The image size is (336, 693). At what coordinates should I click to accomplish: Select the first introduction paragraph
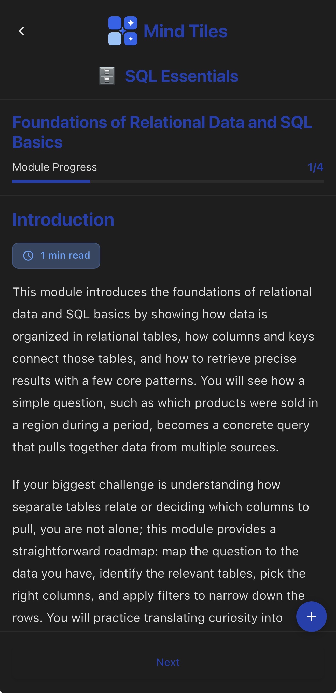(165, 369)
